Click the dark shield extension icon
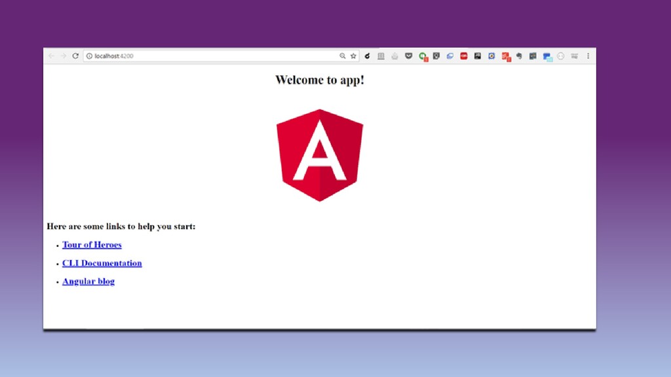This screenshot has width=671, height=377. tap(436, 56)
